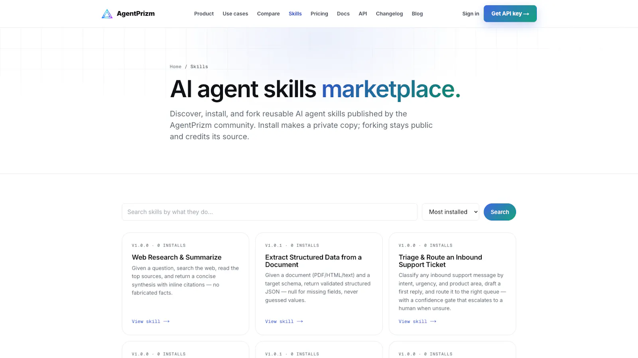This screenshot has height=358, width=638.
Task: Click the AgentPrizm triangle logo icon
Action: [x=107, y=14]
